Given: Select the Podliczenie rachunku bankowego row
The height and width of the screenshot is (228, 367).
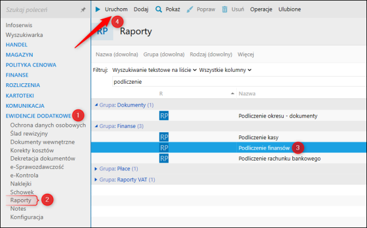Looking at the screenshot, I should pos(229,158).
